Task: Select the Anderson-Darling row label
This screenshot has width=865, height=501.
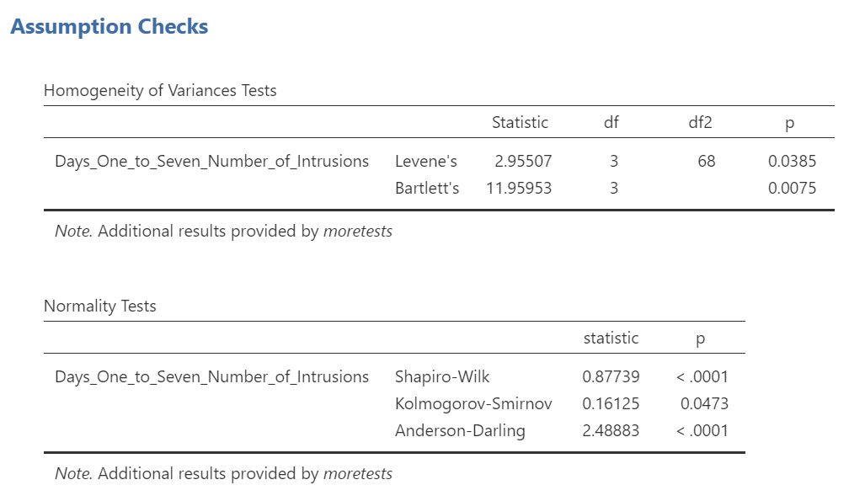Action: (x=460, y=431)
